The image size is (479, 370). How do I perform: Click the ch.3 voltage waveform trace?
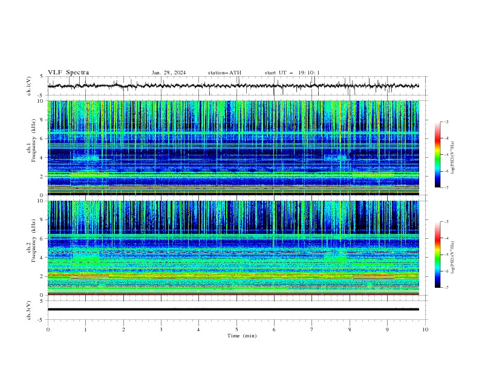[233, 310]
